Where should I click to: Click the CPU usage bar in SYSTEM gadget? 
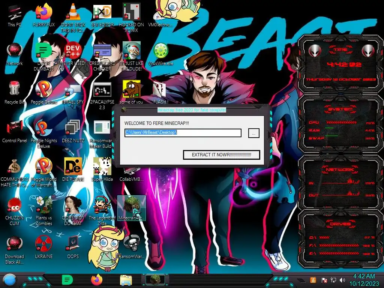(341, 122)
